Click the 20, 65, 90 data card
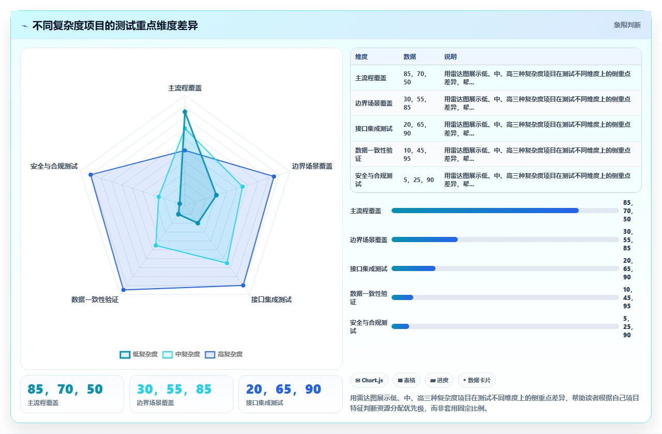Image resolution: width=662 pixels, height=434 pixels. point(290,394)
